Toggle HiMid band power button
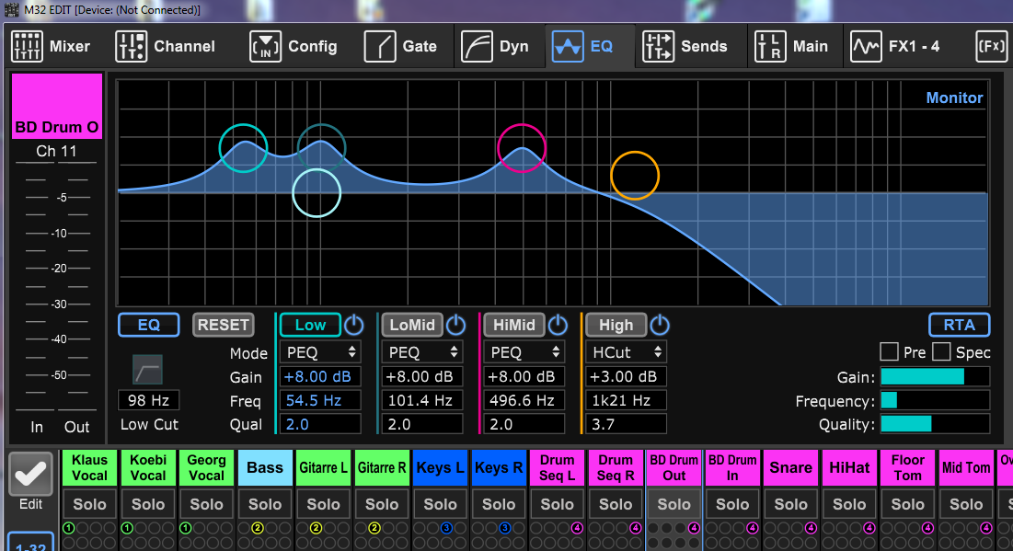The height and width of the screenshot is (551, 1013). coord(558,325)
